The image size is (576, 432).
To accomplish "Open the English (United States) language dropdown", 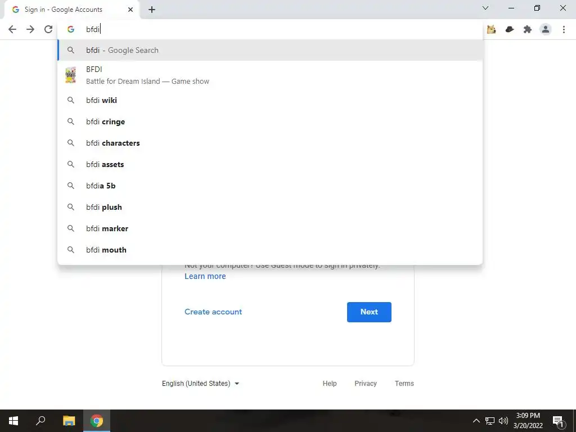I will pos(201,384).
